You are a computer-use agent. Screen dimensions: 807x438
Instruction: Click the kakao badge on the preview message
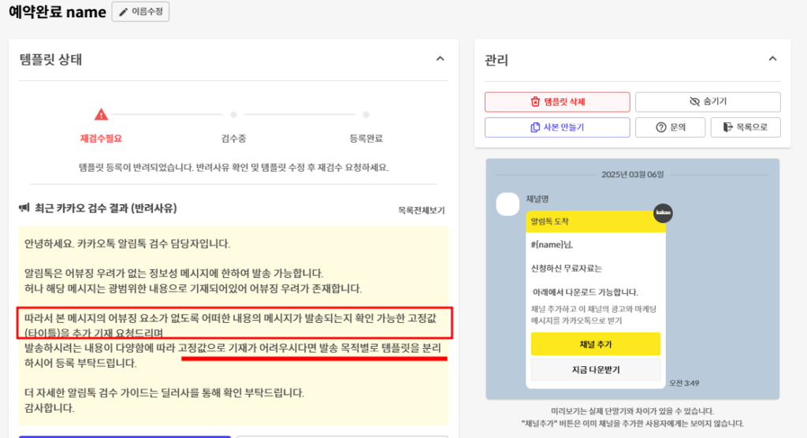coord(663,213)
